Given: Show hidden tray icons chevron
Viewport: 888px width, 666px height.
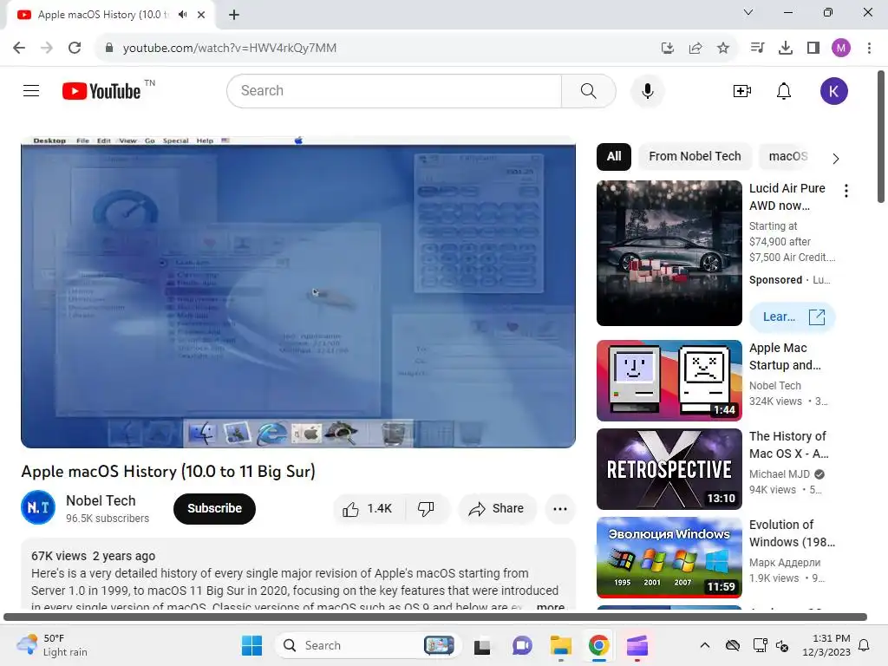Looking at the screenshot, I should 704,645.
